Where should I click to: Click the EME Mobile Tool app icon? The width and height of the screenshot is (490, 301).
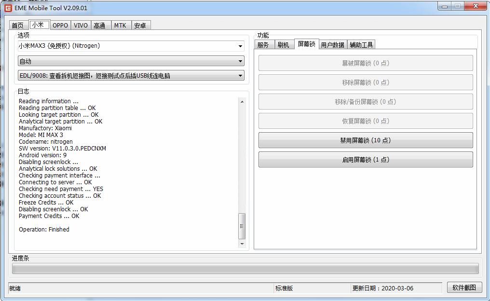pyautogui.click(x=8, y=8)
